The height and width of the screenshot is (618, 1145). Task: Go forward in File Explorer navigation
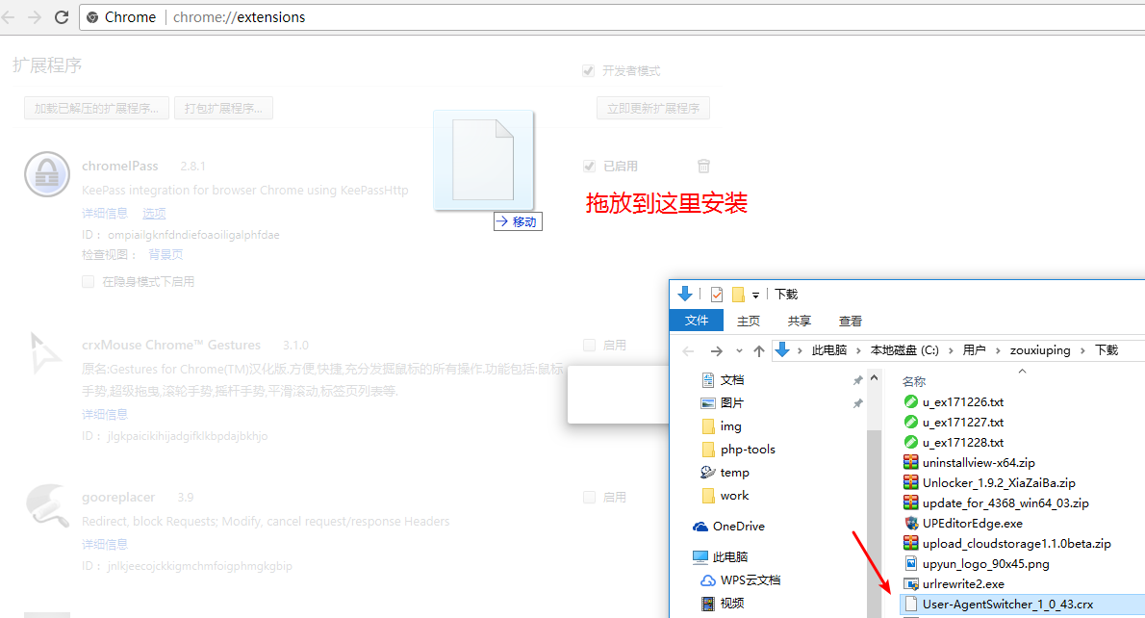[x=717, y=350]
